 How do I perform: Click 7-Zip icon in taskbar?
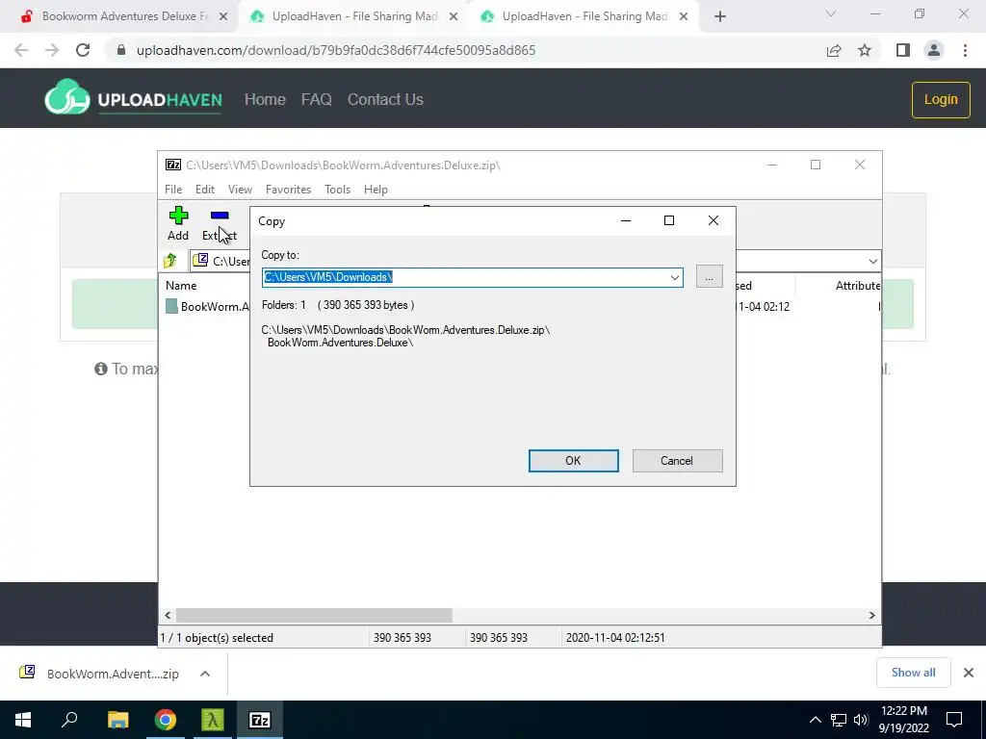click(x=260, y=720)
